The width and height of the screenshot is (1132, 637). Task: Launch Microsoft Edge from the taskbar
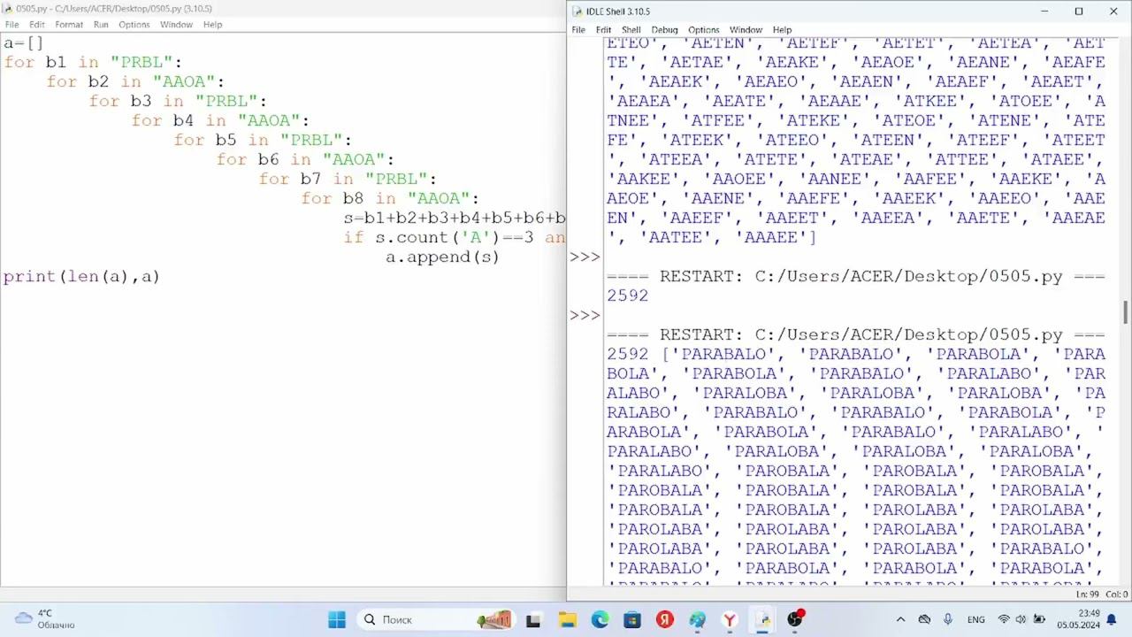coord(600,620)
